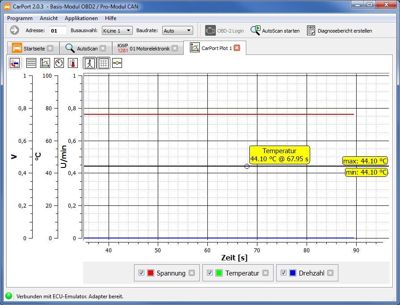
Task: Uncheck the Drehzahl series checkbox
Action: (x=283, y=273)
